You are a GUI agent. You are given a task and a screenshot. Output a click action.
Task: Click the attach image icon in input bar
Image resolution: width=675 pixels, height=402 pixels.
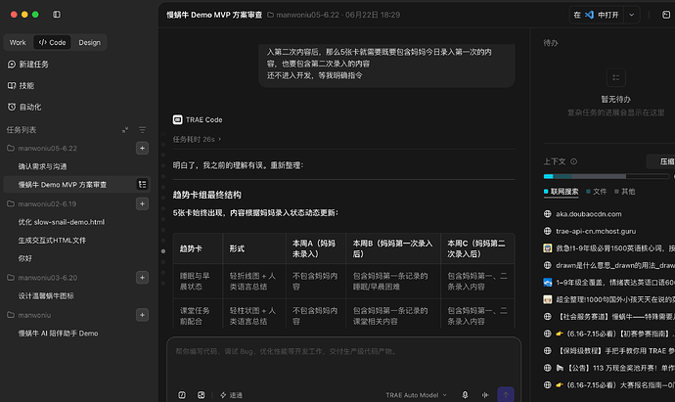(x=202, y=395)
